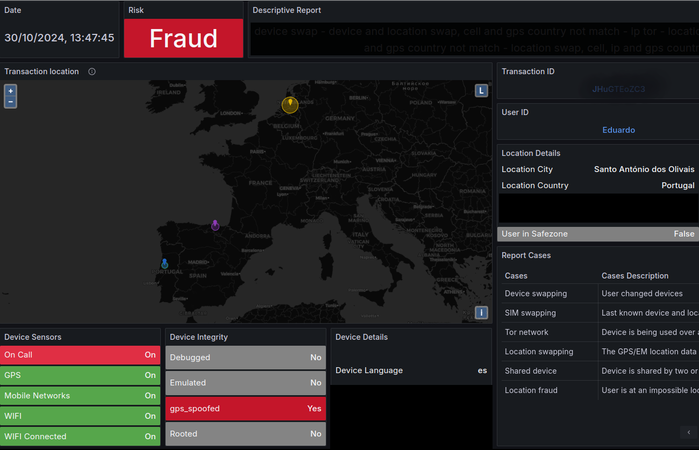699x450 pixels.
Task: Click the map attribution 'i' icon
Action: pos(481,312)
